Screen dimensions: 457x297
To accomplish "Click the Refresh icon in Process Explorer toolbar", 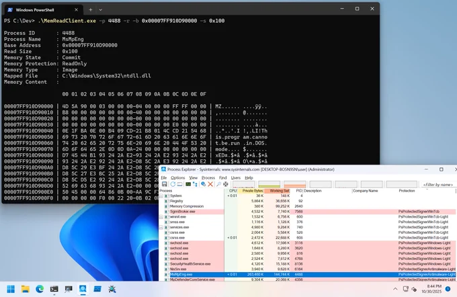I will pos(172,184).
